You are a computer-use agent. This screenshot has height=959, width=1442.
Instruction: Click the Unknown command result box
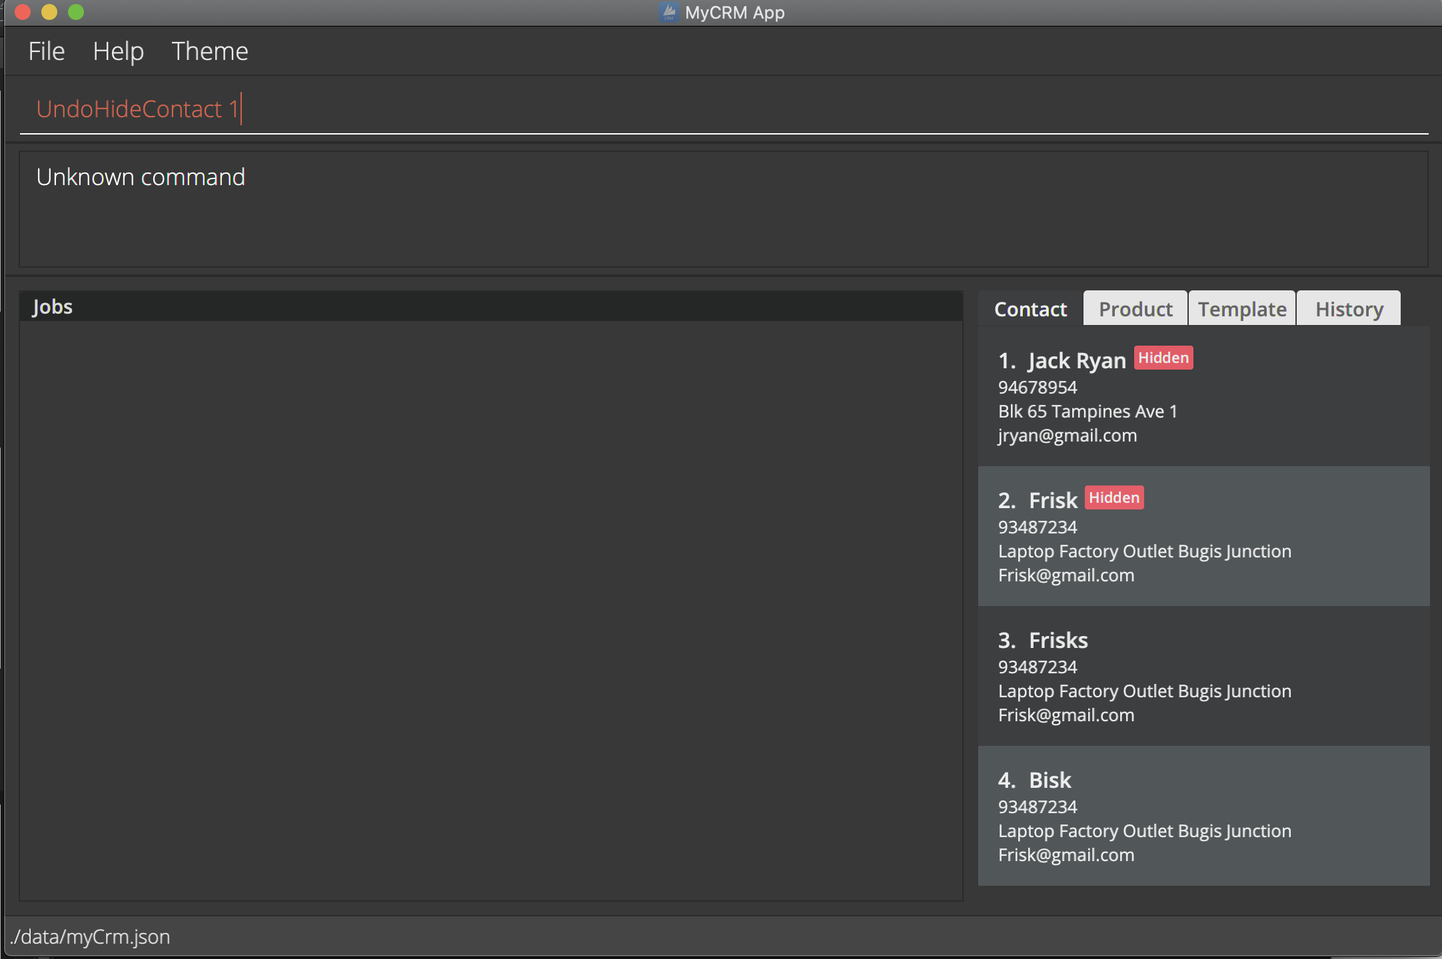pos(724,209)
